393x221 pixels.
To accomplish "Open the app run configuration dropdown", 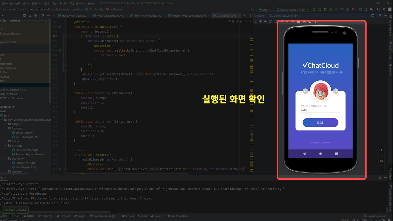I will pyautogui.click(x=265, y=9).
